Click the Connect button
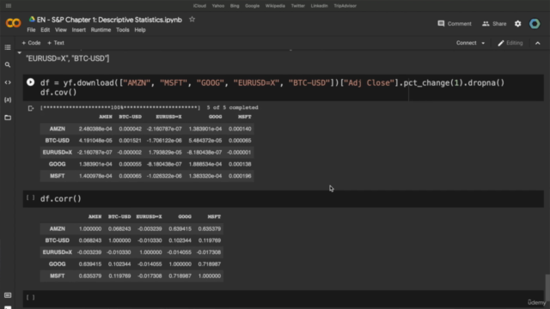This screenshot has width=550, height=309. coord(466,43)
